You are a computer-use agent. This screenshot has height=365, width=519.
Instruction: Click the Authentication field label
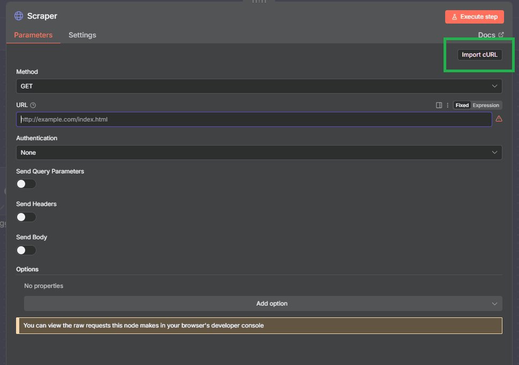point(37,138)
